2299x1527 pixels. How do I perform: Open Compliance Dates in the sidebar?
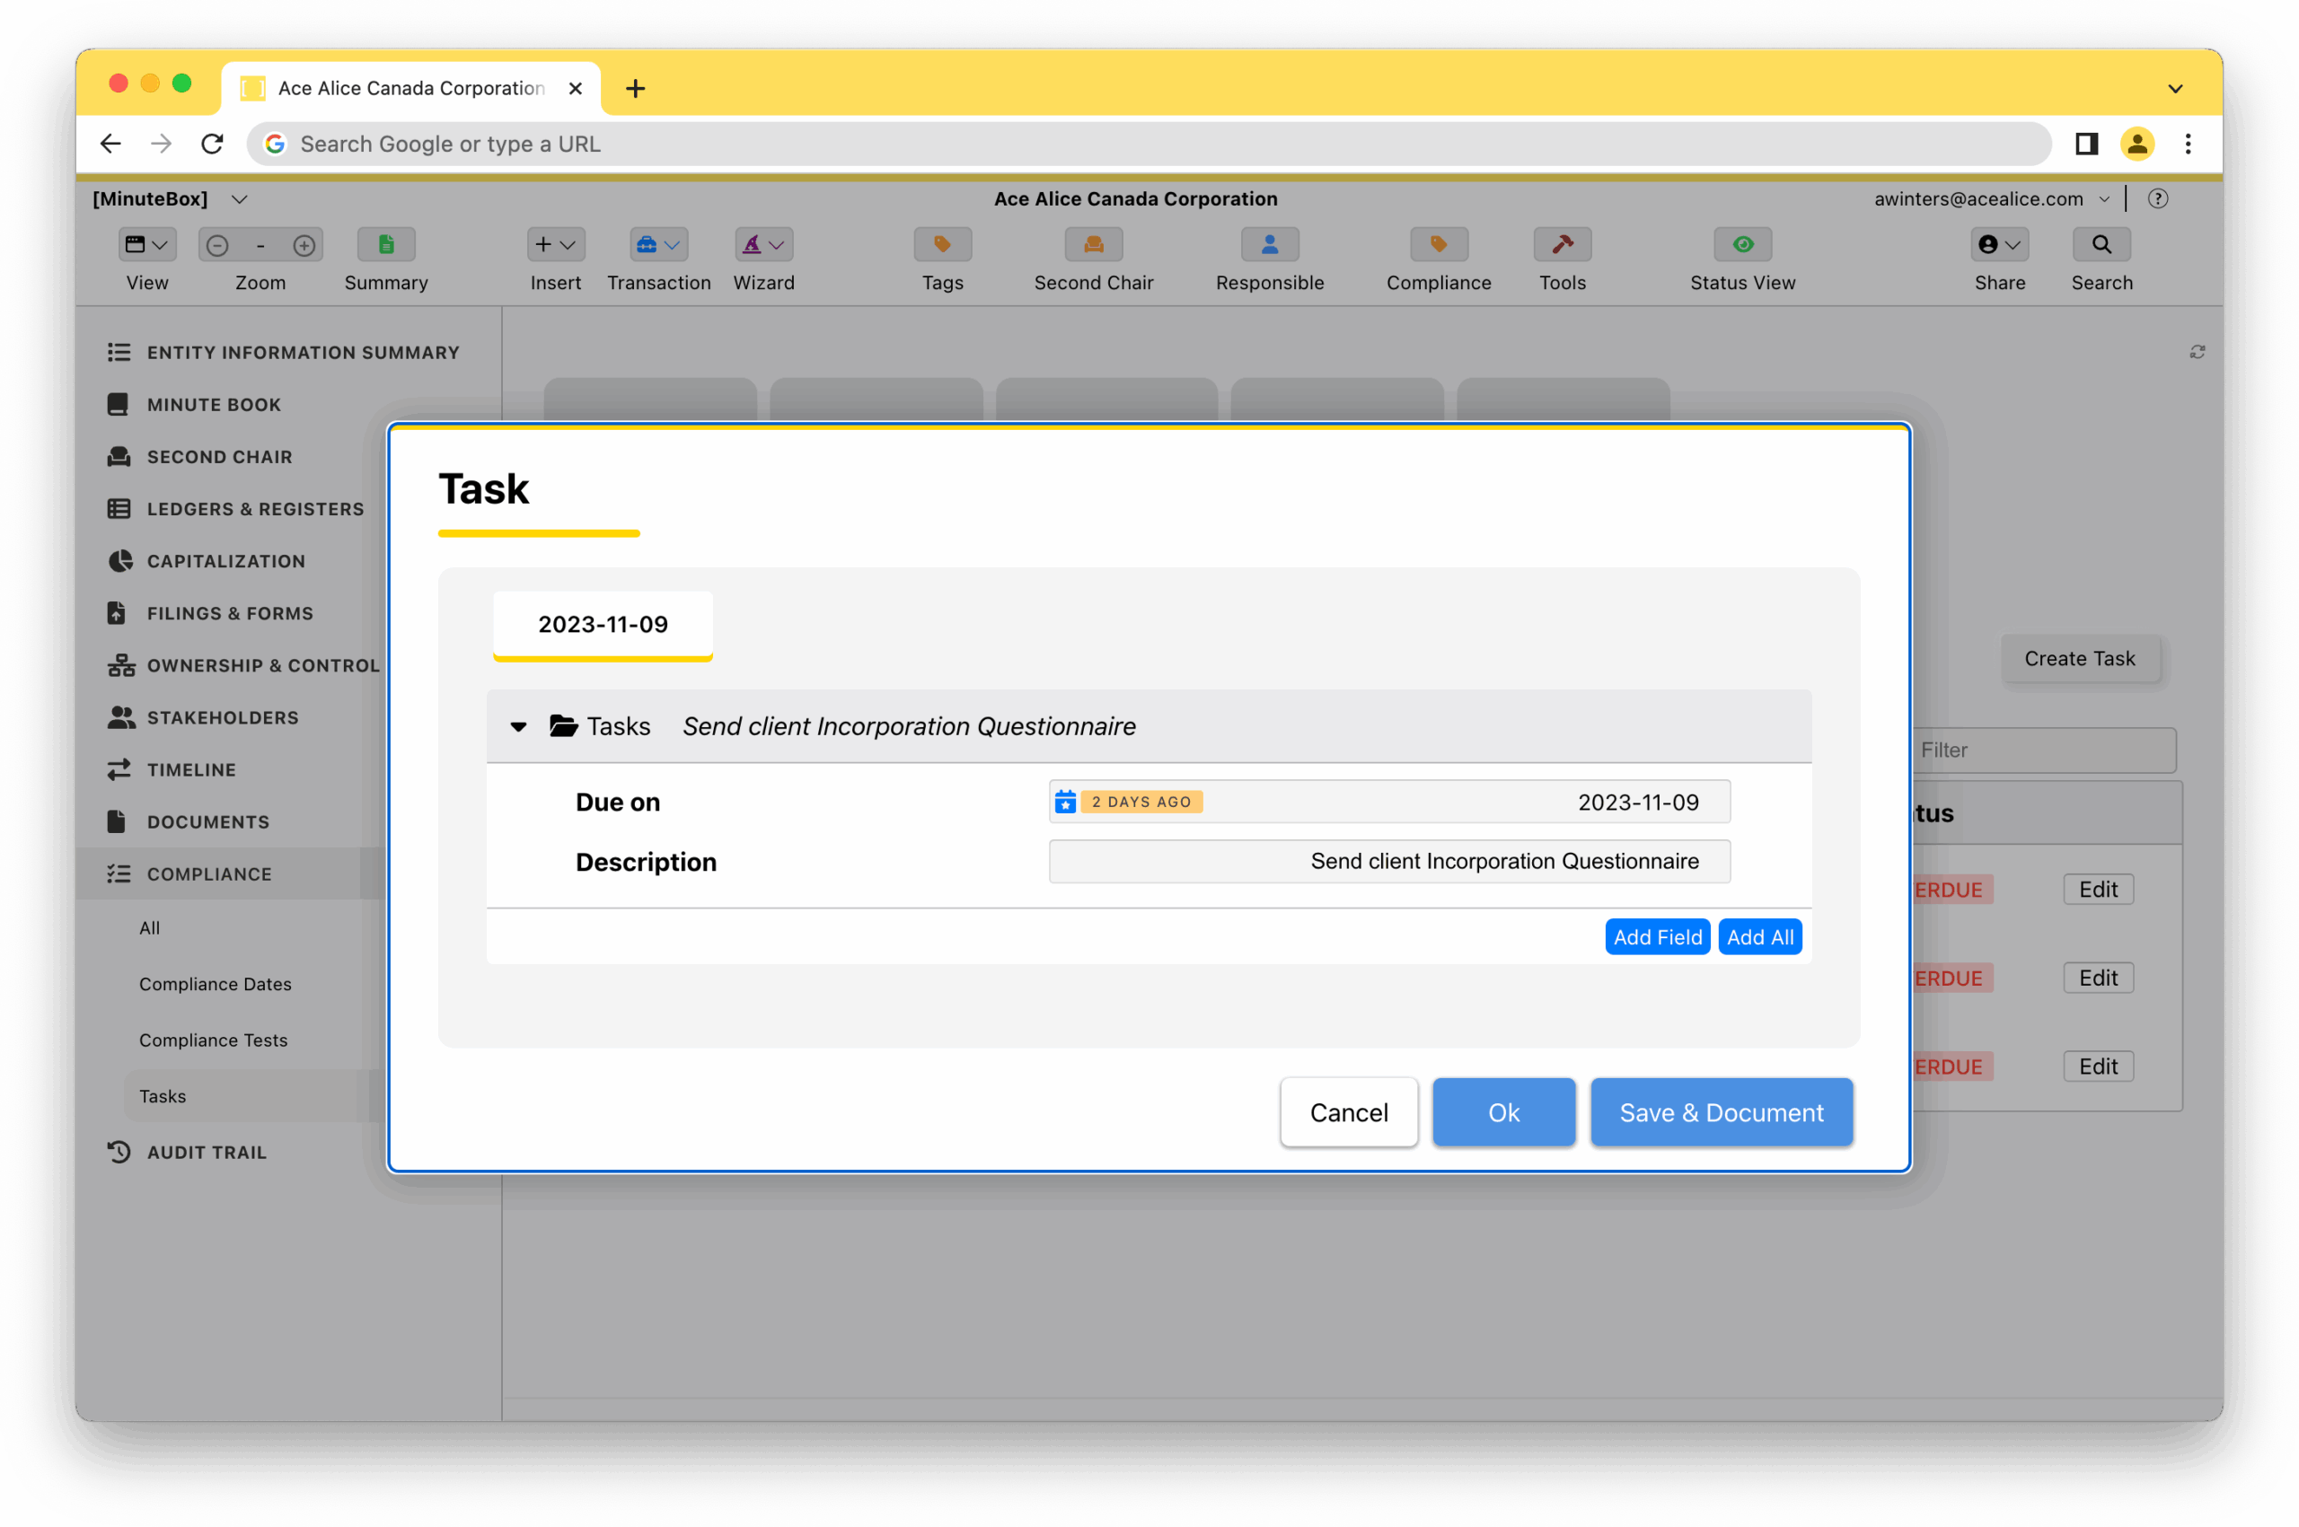[x=216, y=984]
